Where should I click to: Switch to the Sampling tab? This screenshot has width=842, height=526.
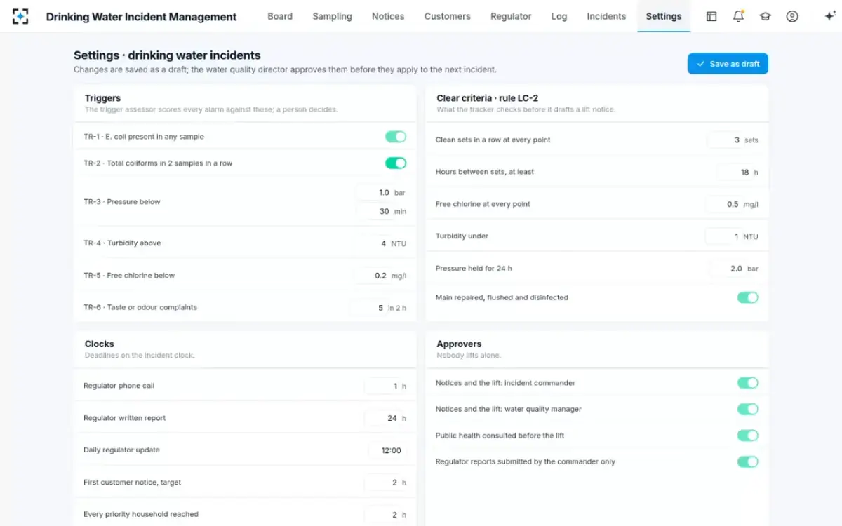(x=333, y=16)
